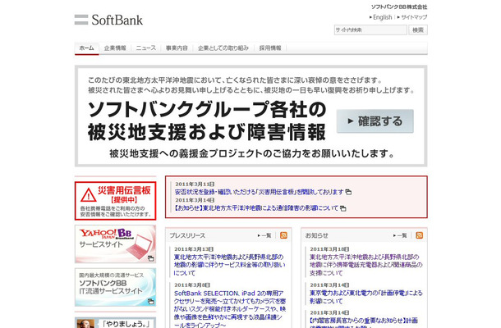Select the ホーム tab
The image size is (501, 328).
coord(86,48)
